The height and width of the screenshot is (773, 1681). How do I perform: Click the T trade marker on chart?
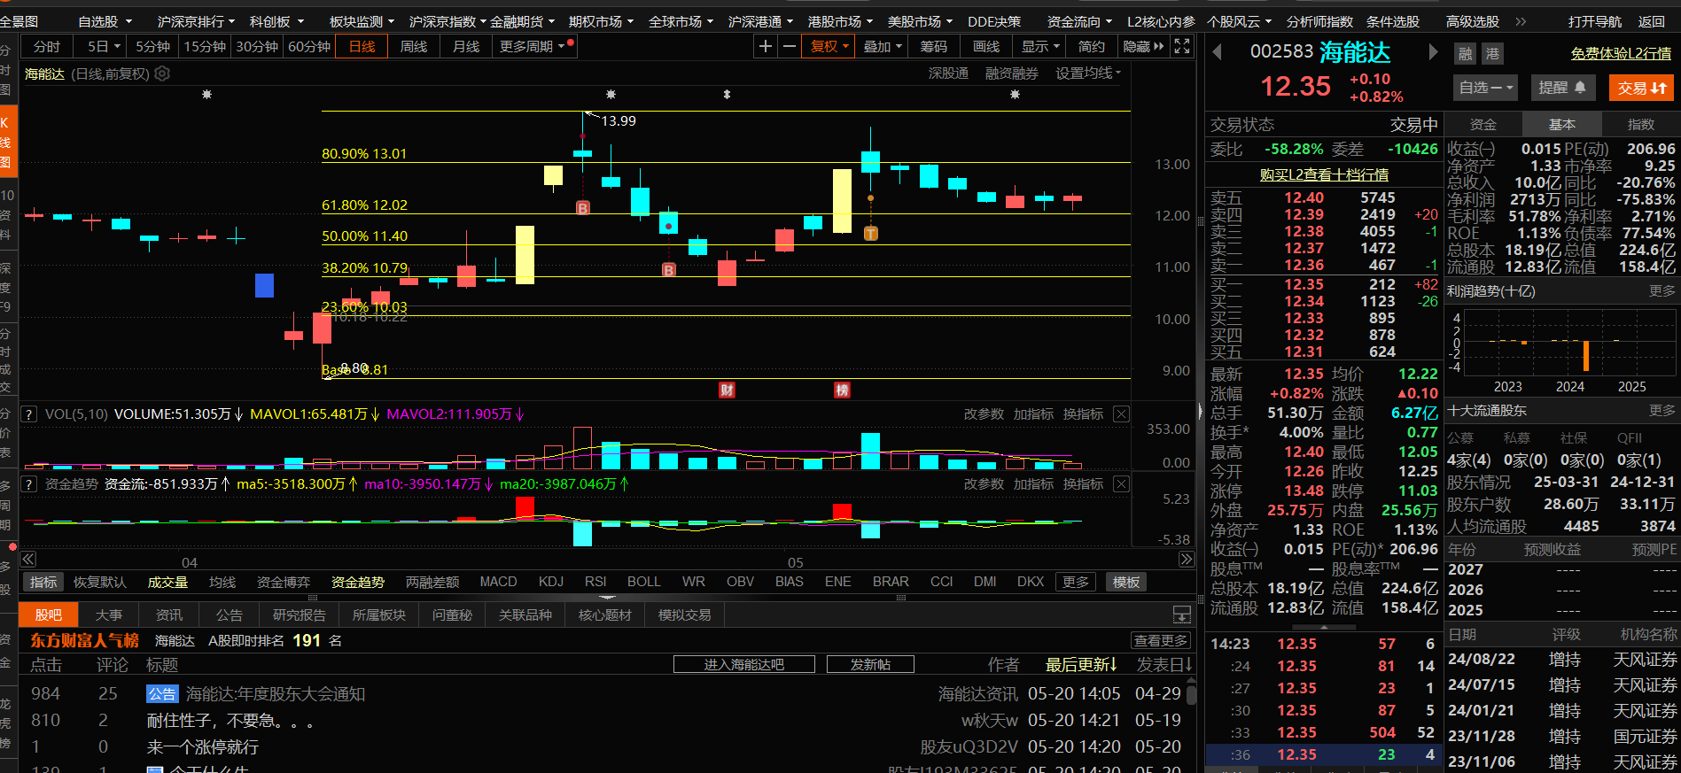coord(871,234)
